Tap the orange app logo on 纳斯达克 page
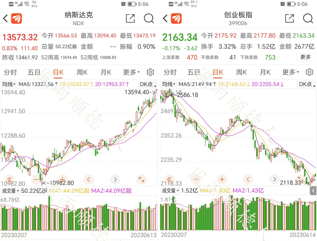Image resolution: width=317 pixels, height=241 pixels. tap(16, 18)
